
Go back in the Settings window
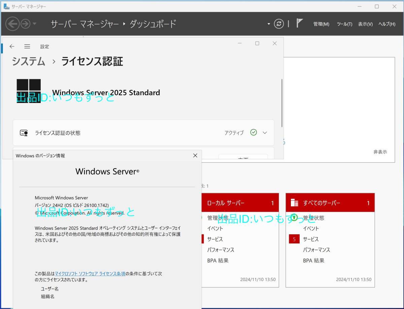point(12,46)
